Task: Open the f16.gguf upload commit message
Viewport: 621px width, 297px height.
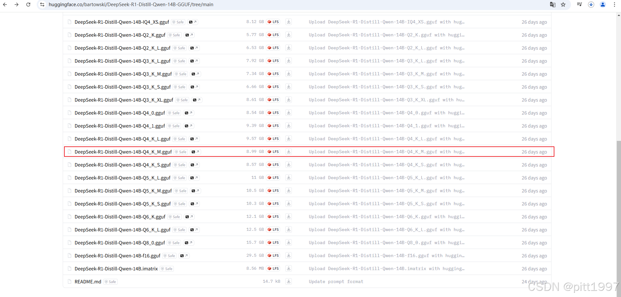Action: pos(387,255)
